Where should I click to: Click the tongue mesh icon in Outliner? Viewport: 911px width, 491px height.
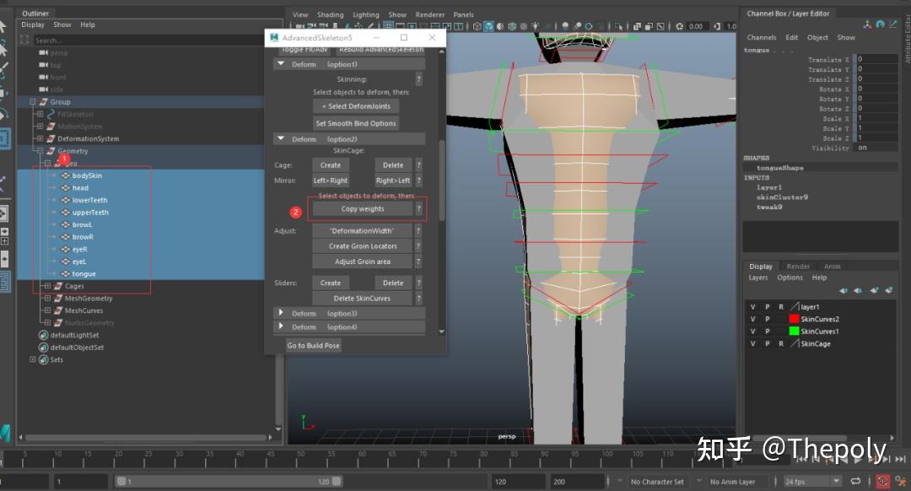coord(65,273)
